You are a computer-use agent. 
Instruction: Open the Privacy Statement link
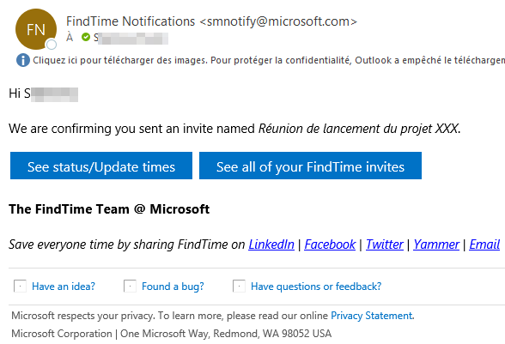[371, 316]
